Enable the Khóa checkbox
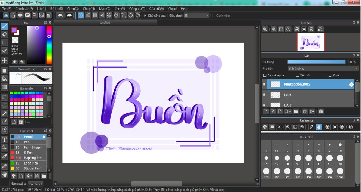Screen dimensions: 361x192 tap(330, 75)
